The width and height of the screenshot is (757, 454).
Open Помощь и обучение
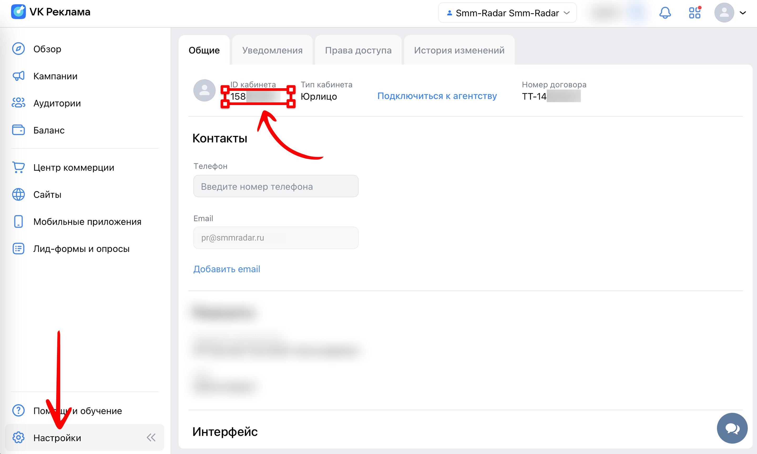[78, 411]
